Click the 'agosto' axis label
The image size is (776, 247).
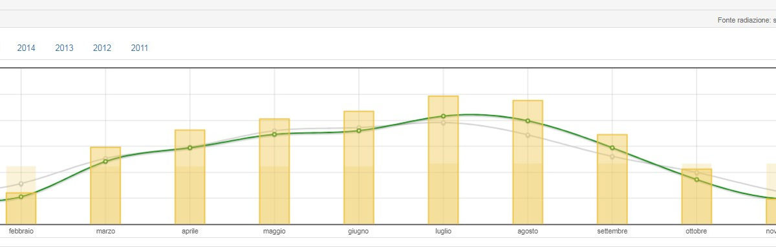[x=528, y=231]
